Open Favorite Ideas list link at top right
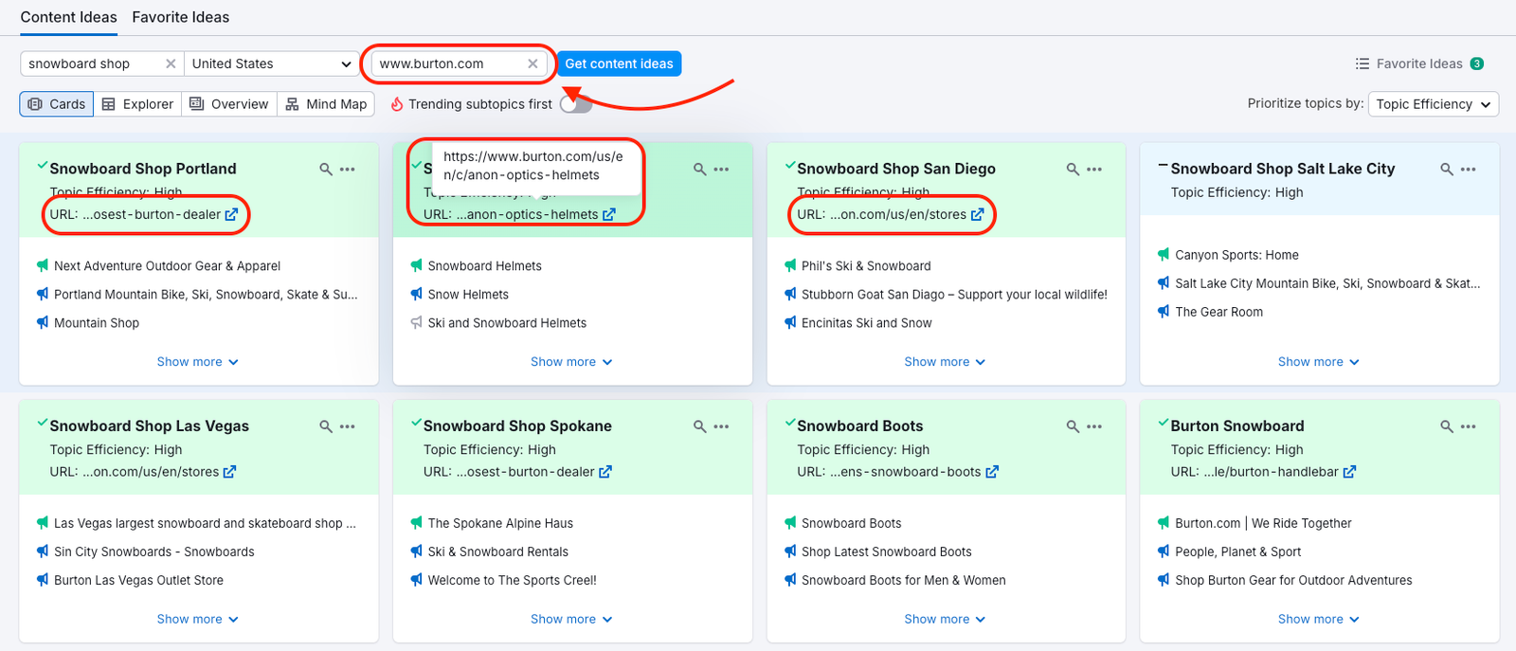The height and width of the screenshot is (651, 1516). coord(1418,63)
